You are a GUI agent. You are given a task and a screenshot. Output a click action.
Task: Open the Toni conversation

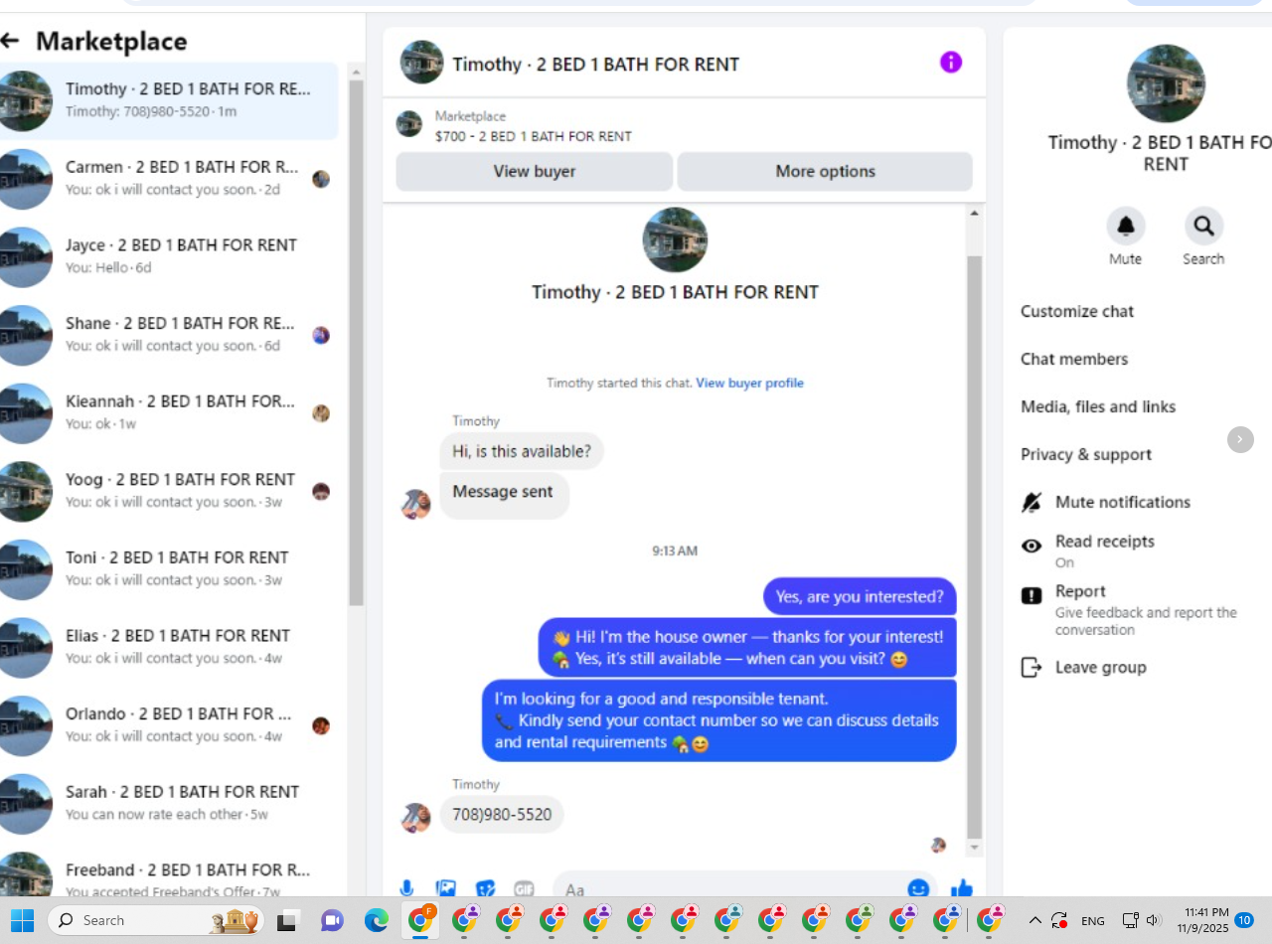tap(169, 569)
